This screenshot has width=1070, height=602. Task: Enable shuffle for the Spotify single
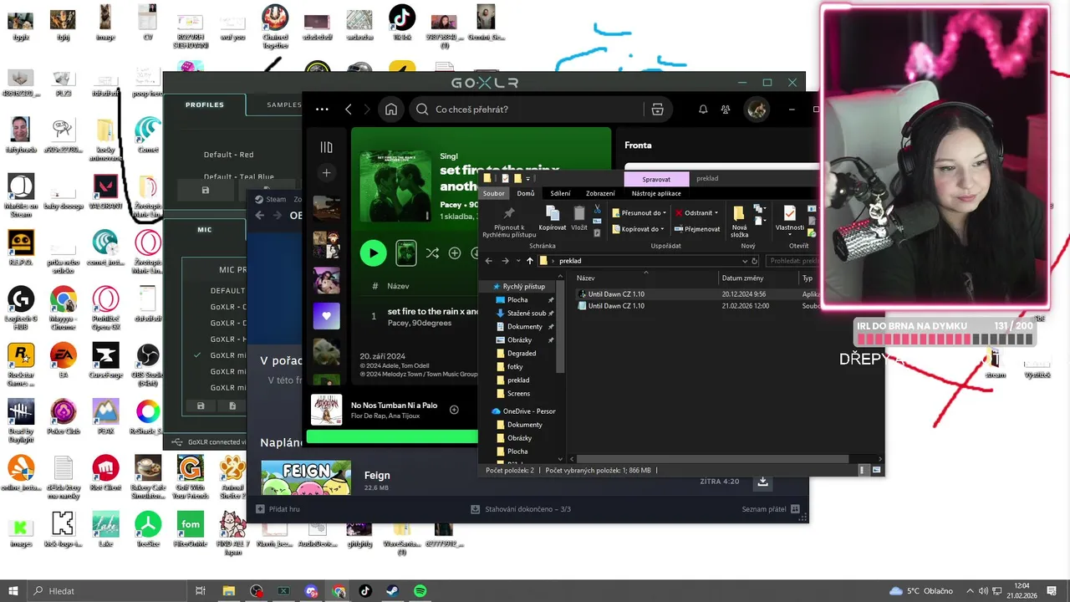[x=432, y=253]
